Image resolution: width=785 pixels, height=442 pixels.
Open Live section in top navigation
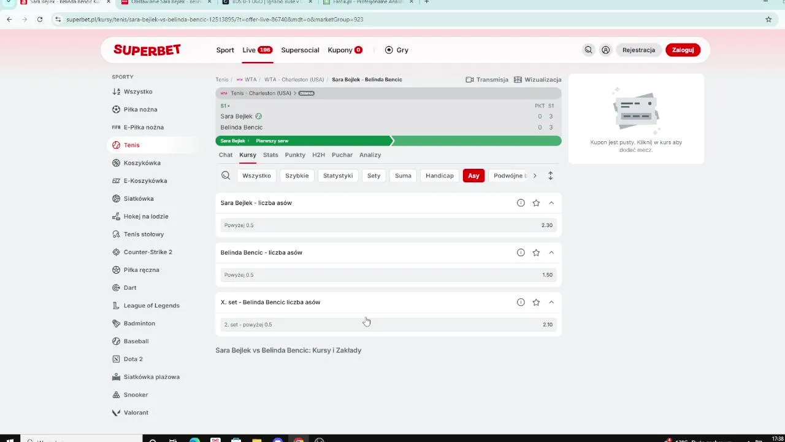tap(257, 50)
